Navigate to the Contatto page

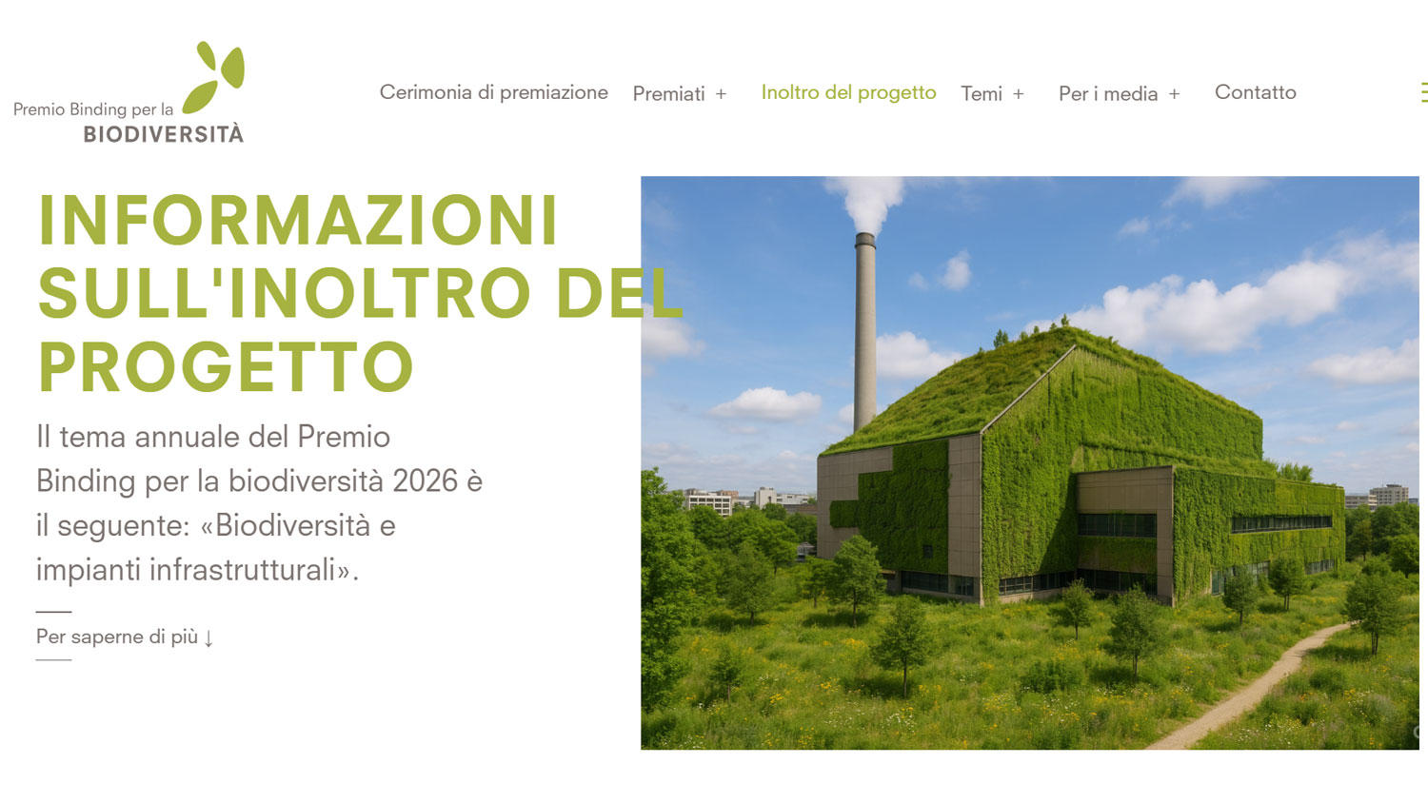1255,92
